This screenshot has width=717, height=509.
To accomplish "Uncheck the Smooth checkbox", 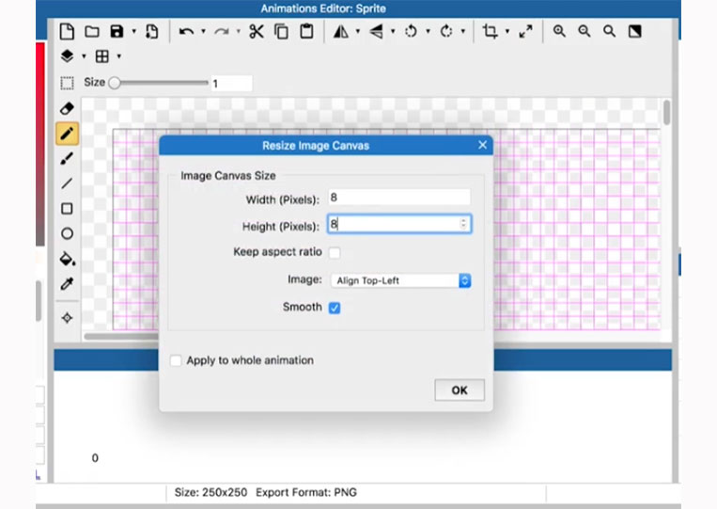I will [x=335, y=308].
